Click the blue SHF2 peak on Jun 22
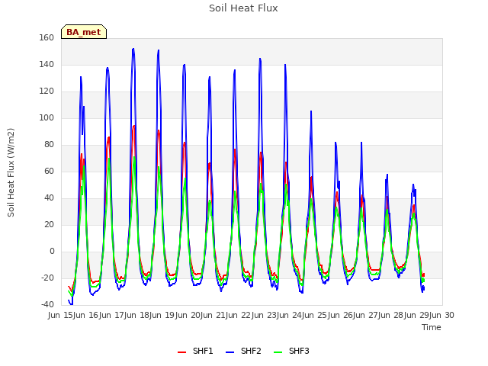The height and width of the screenshot is (366, 488). click(260, 59)
